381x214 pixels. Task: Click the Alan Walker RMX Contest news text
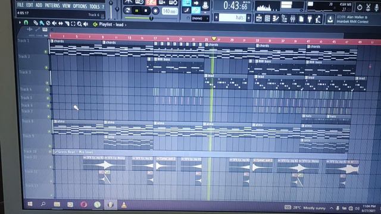pyautogui.click(x=352, y=20)
